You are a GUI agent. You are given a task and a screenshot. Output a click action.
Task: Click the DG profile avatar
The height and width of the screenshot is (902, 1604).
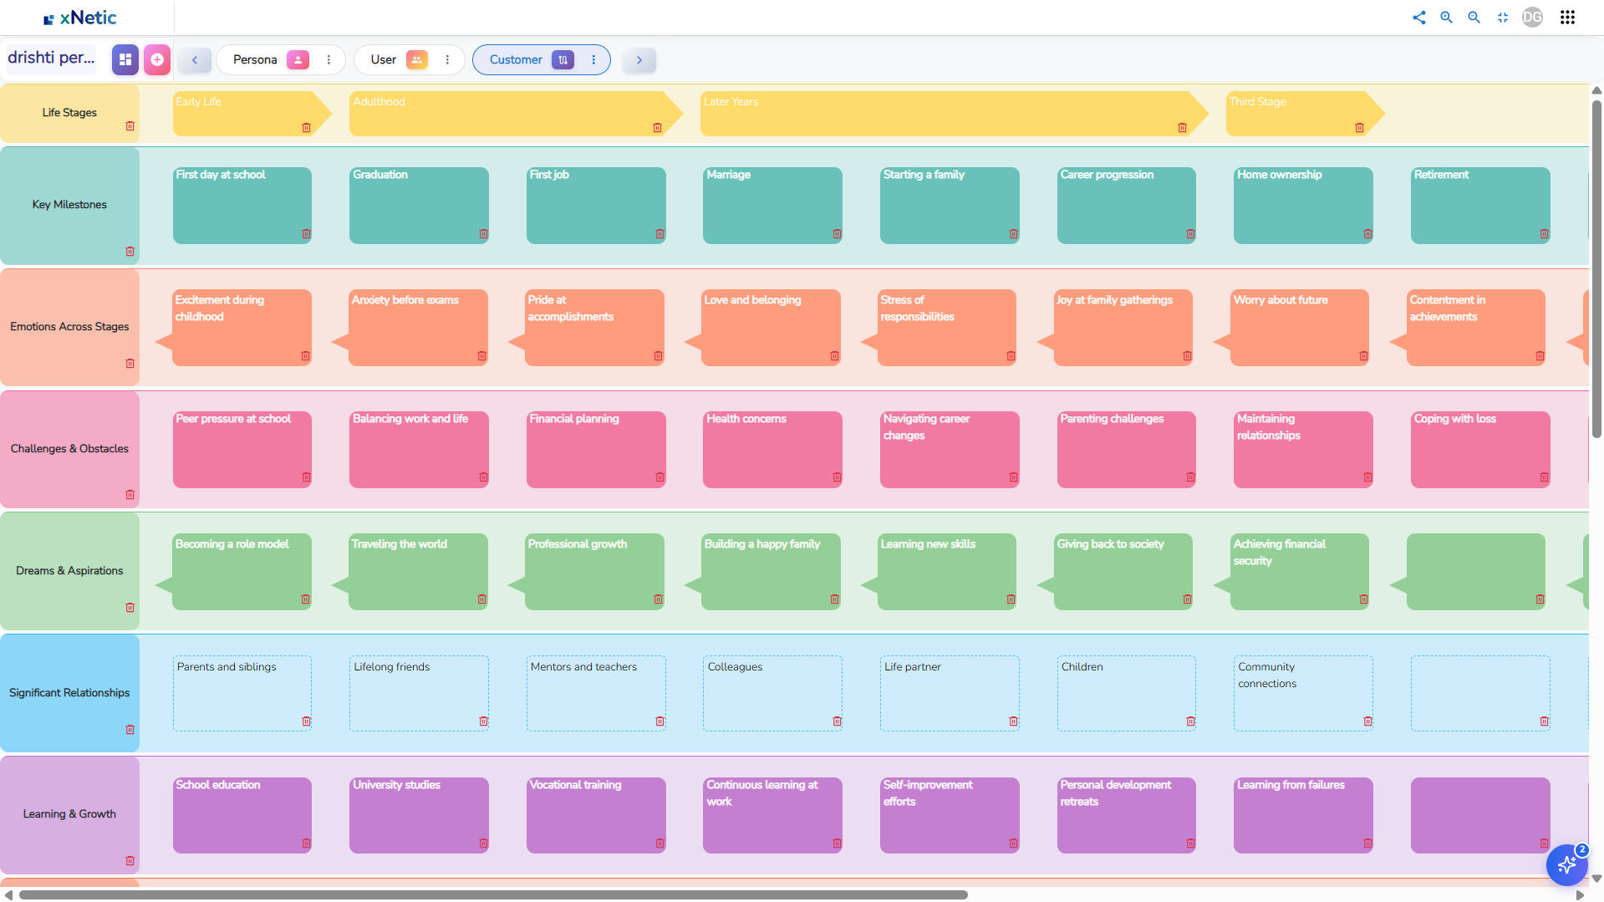point(1532,17)
